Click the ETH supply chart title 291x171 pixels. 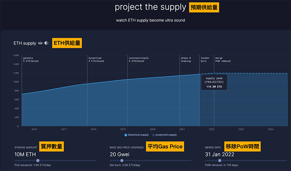click(25, 43)
